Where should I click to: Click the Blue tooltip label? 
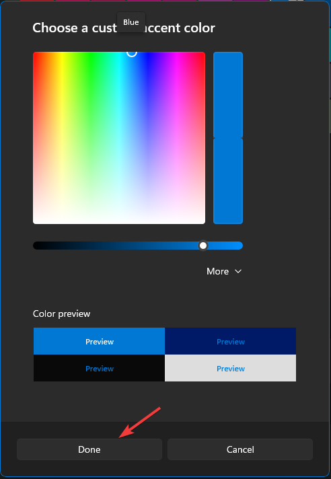click(131, 22)
